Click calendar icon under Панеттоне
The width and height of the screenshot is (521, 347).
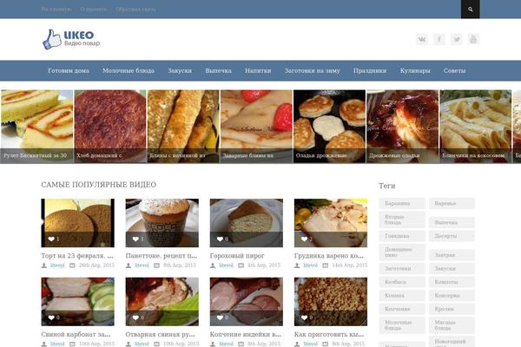(x=157, y=265)
